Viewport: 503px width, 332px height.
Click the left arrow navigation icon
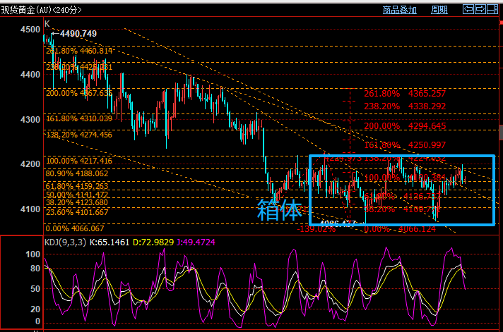tap(468, 9)
